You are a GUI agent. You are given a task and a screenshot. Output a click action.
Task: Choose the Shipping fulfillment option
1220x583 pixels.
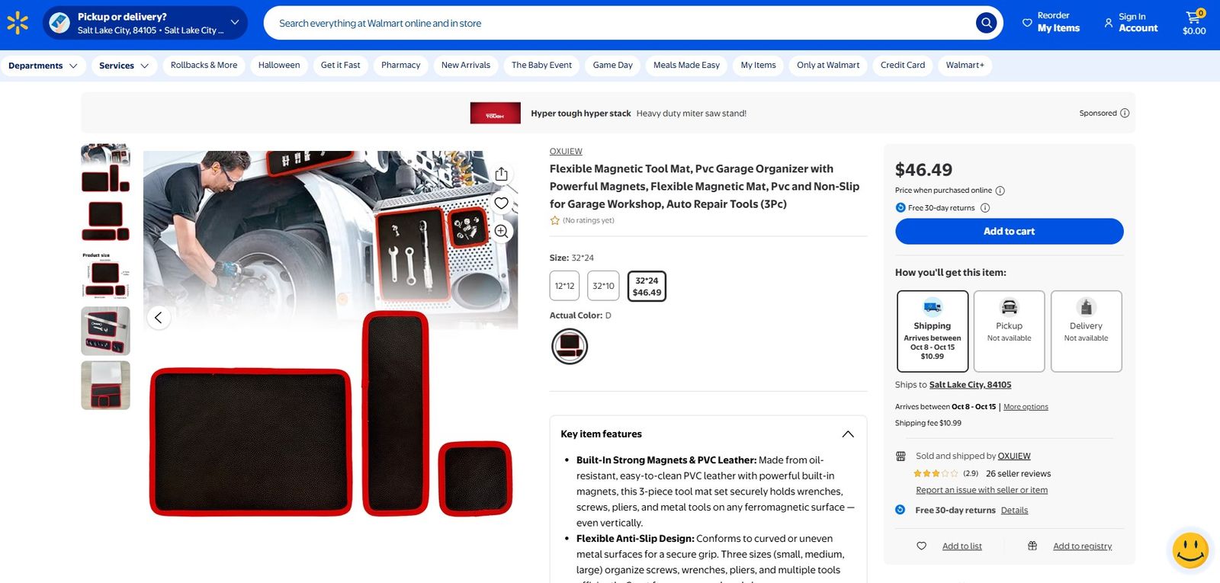tap(933, 331)
